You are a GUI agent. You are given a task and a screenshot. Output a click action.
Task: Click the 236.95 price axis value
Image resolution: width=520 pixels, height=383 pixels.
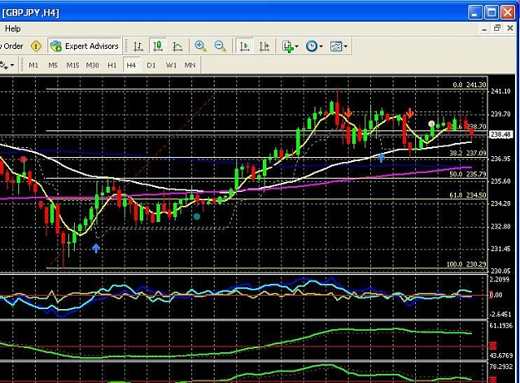501,159
